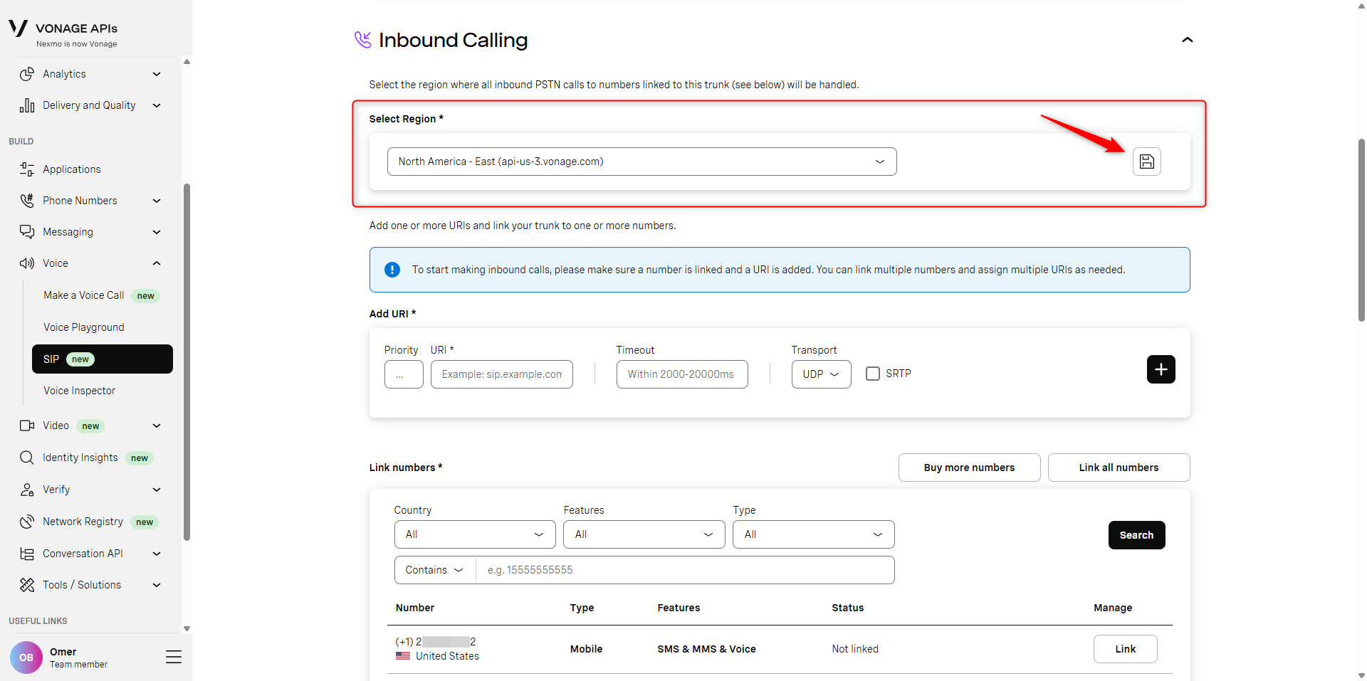Collapse the Voice menu in sidebar
Screen dimensions: 1367x681
pyautogui.click(x=157, y=263)
